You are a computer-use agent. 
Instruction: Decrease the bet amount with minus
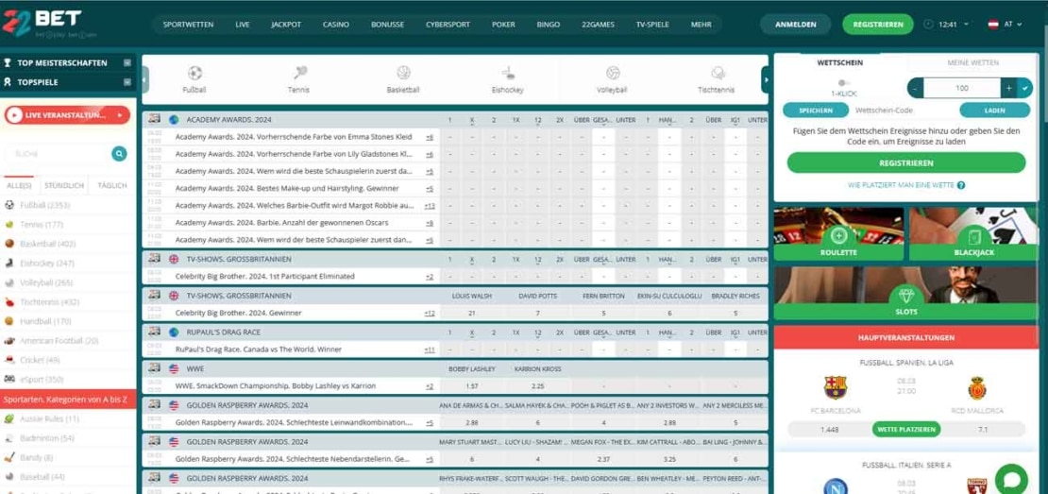click(x=916, y=88)
